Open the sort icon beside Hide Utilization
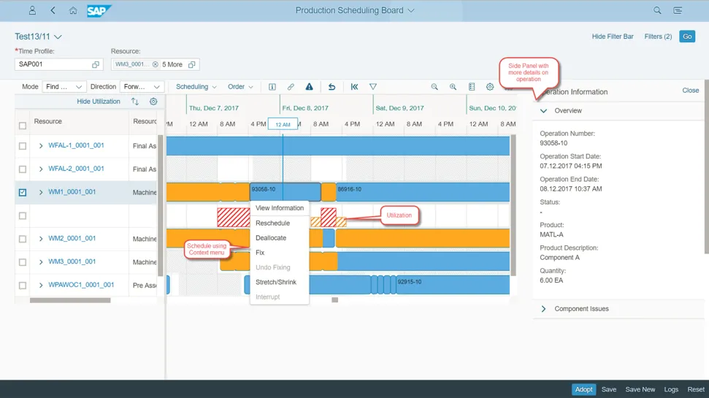Screen dimensions: 709x398 coord(135,102)
